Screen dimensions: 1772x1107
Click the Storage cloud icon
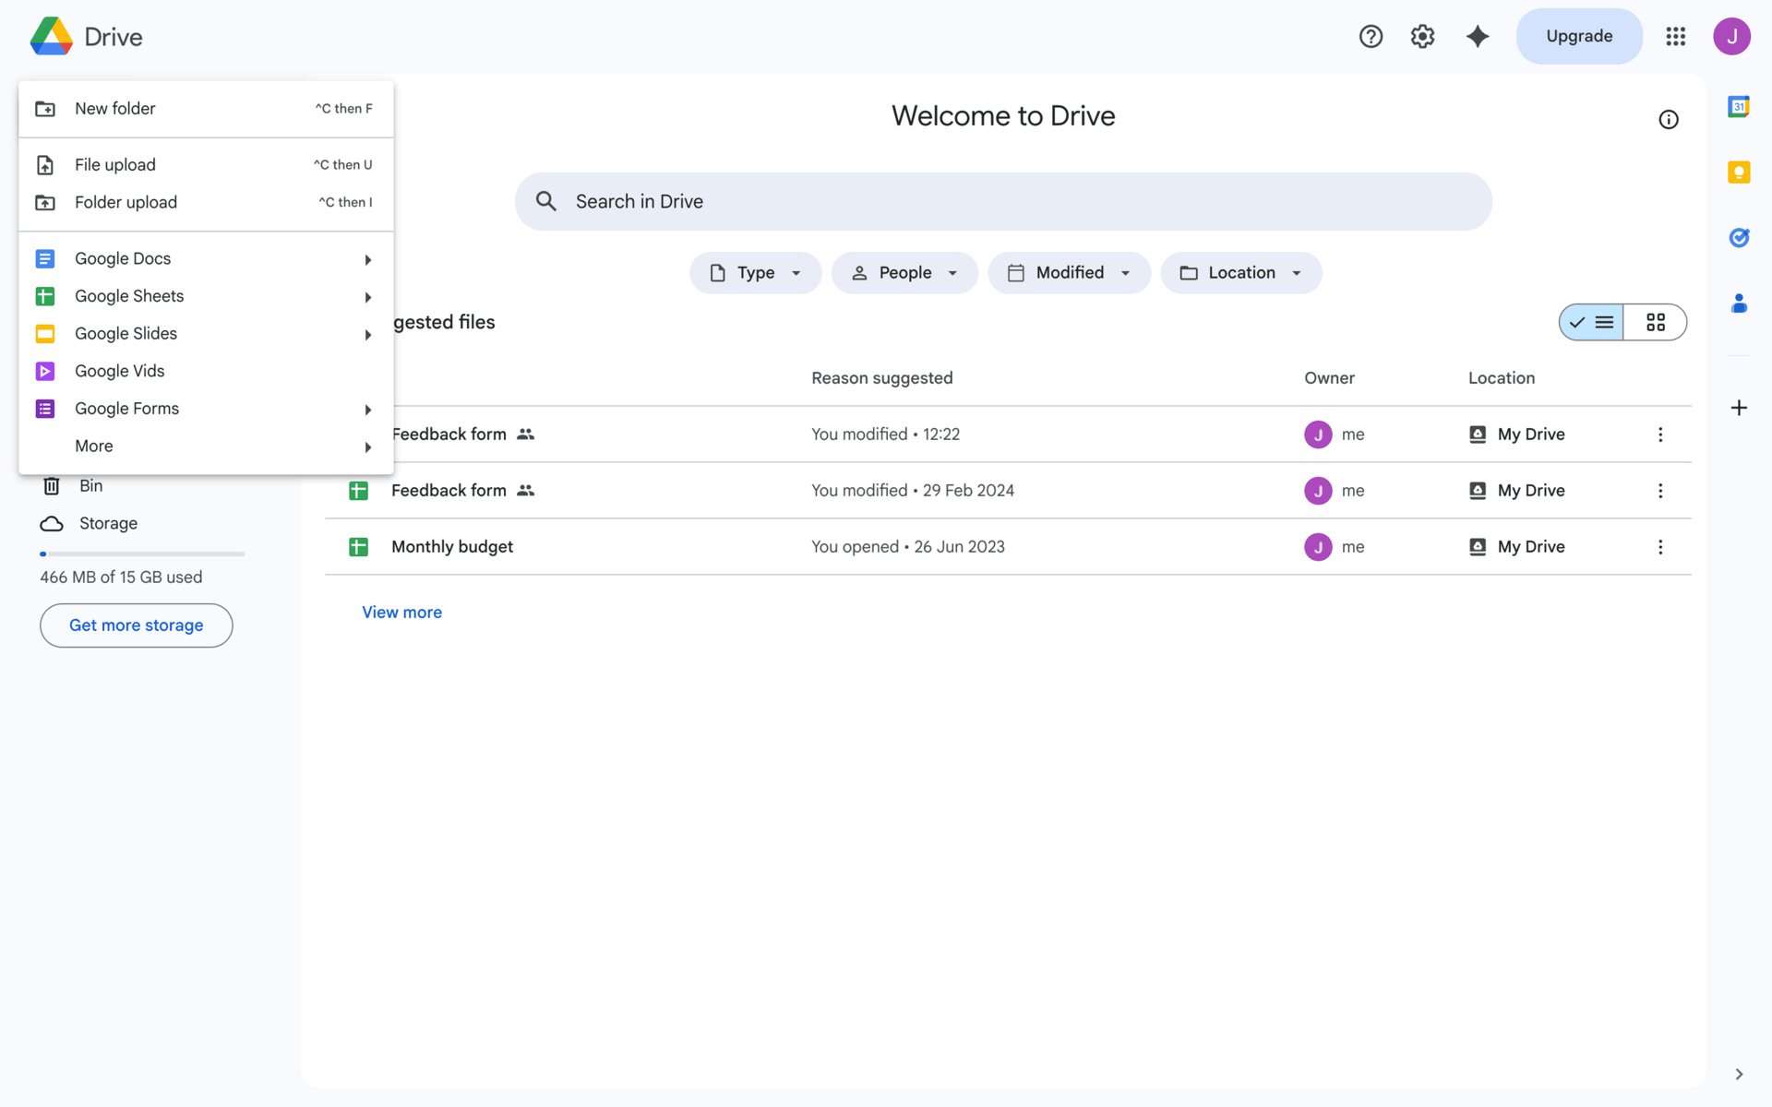tap(52, 524)
